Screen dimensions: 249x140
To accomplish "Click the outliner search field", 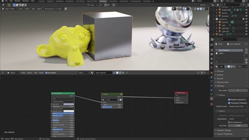I will point(231,5).
